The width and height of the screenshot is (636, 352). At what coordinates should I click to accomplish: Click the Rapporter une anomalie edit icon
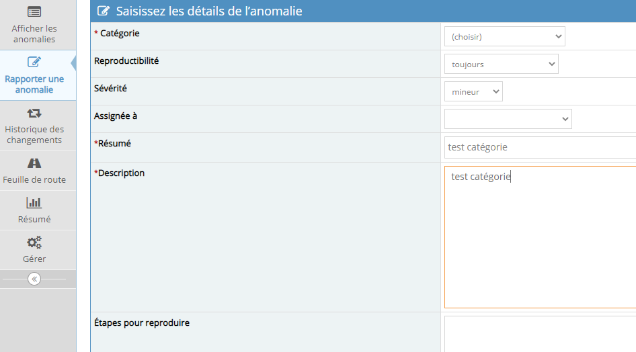[x=34, y=62]
